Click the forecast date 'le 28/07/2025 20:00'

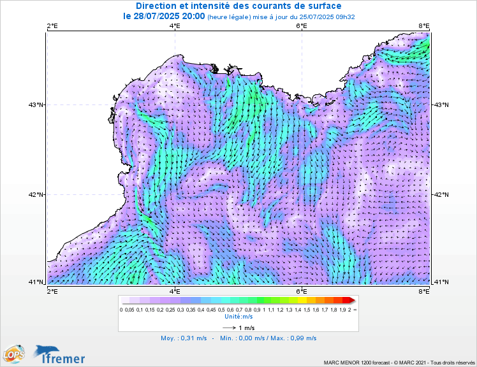pyautogui.click(x=164, y=16)
